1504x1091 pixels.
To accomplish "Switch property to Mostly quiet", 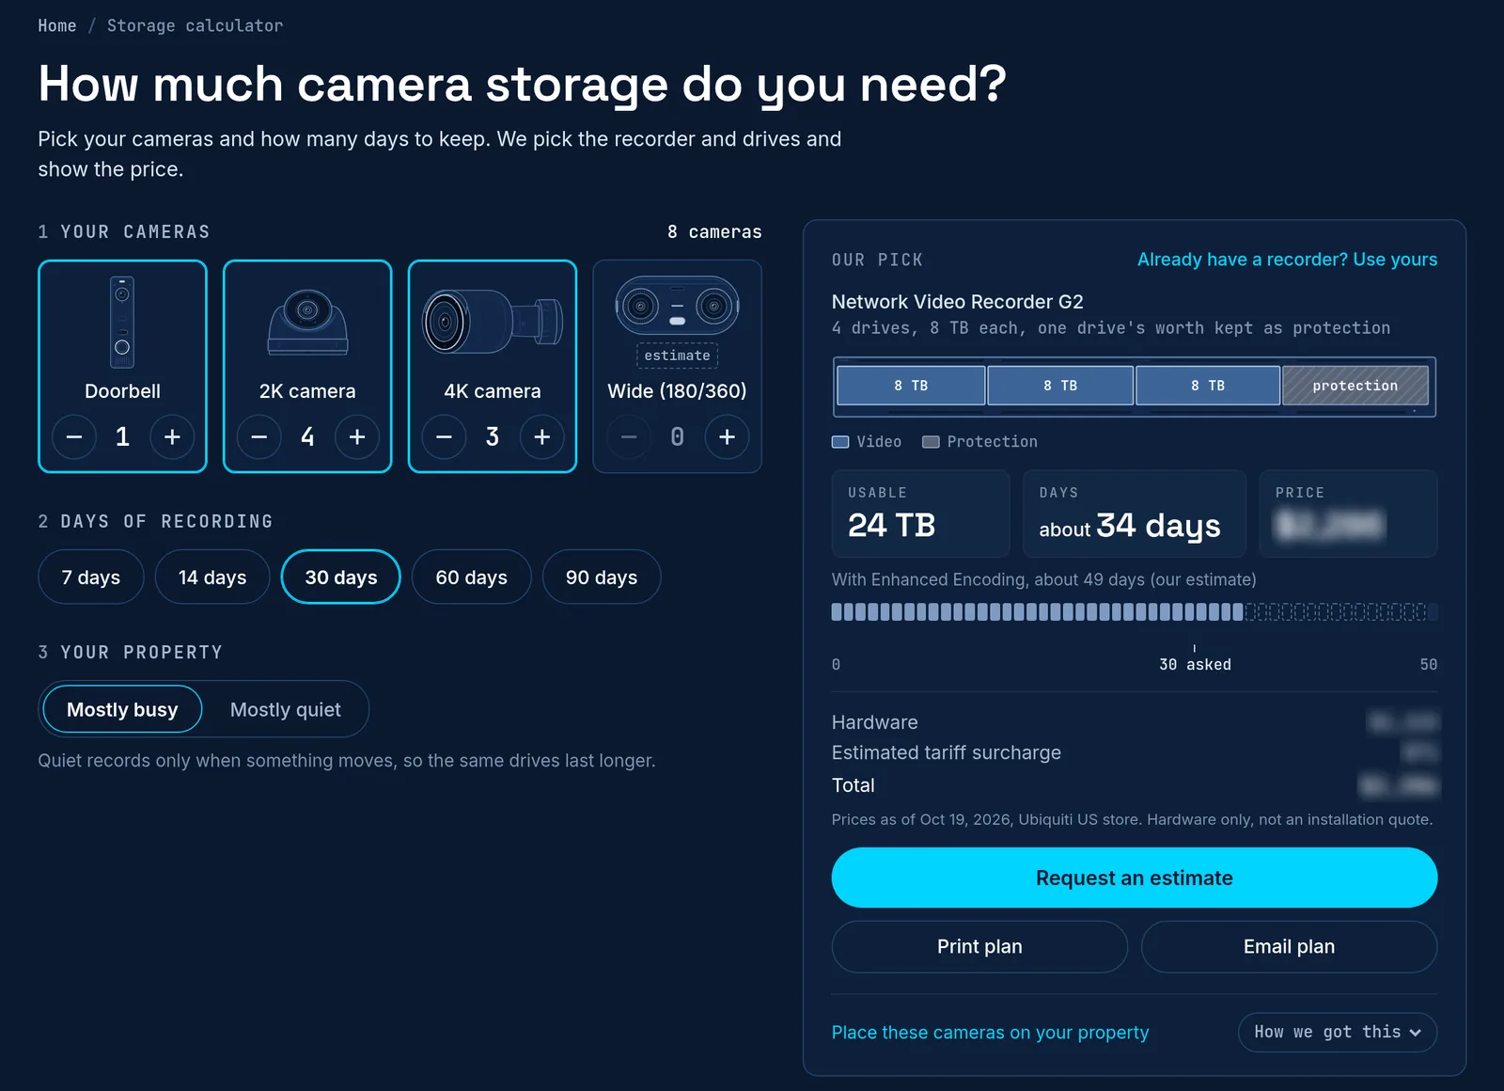I will tap(286, 710).
